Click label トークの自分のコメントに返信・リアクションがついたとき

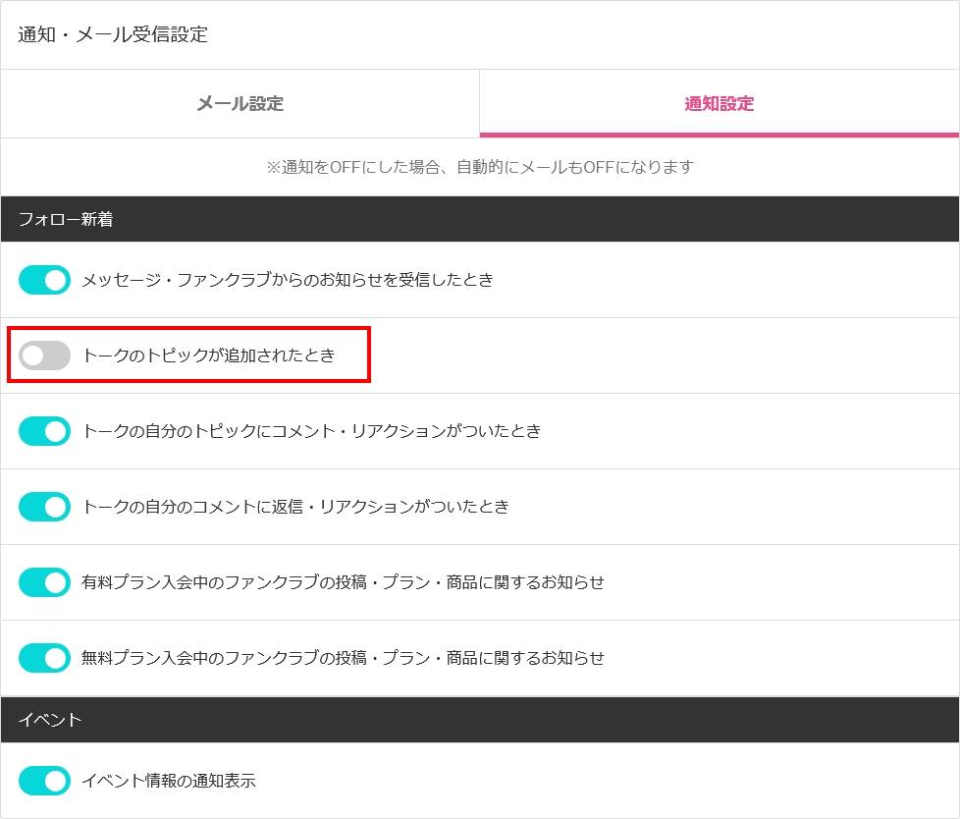coord(295,507)
